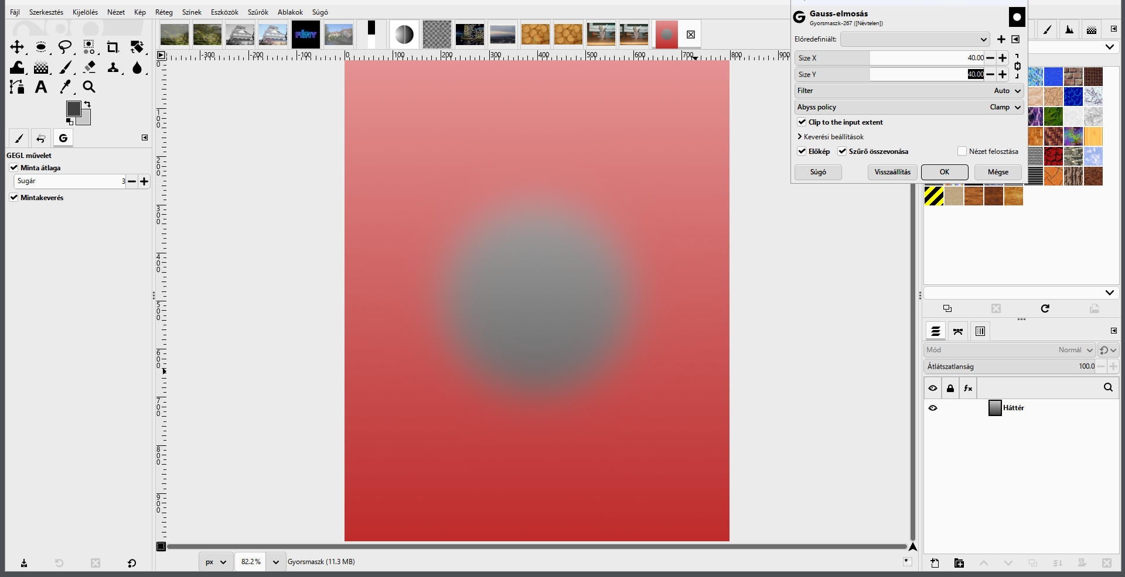Select the Paths tool
This screenshot has width=1125, height=577.
tap(17, 87)
